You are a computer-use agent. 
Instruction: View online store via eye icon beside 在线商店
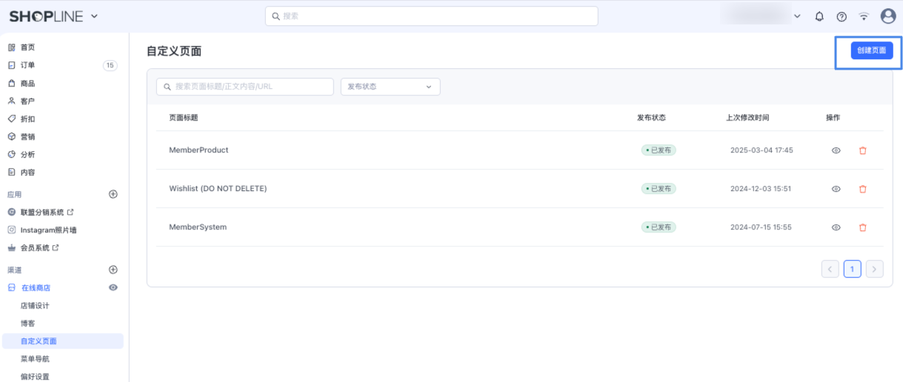pos(113,287)
